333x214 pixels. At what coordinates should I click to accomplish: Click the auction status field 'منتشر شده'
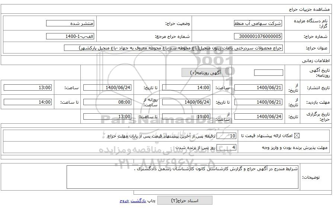coord(70,23)
